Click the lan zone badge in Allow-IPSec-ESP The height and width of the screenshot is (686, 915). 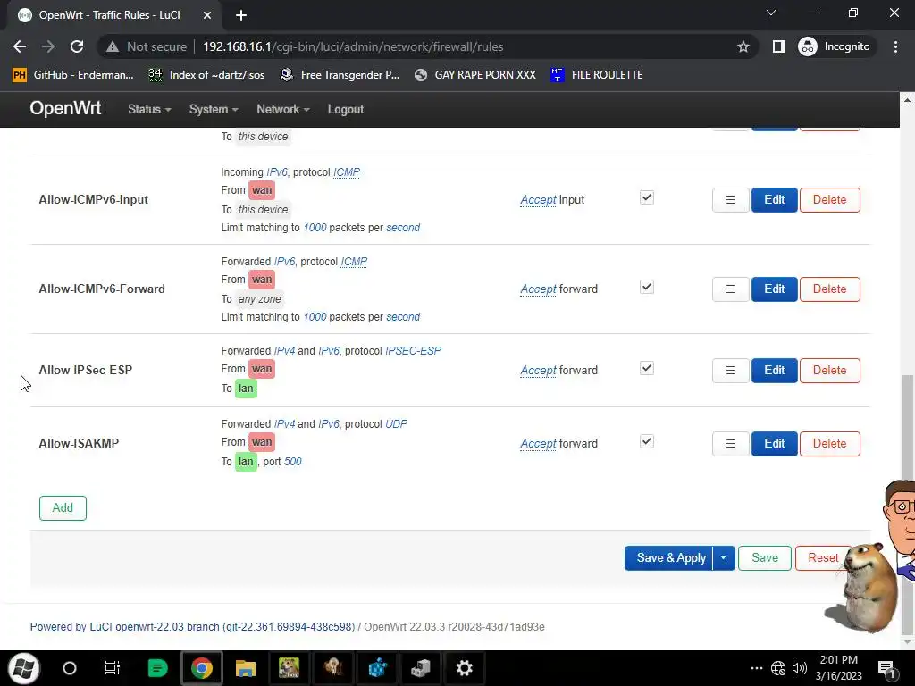(x=246, y=389)
